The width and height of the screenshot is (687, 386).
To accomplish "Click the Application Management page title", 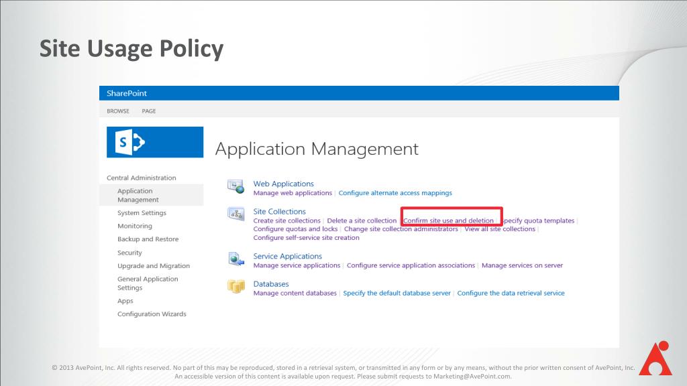I will pyautogui.click(x=317, y=149).
